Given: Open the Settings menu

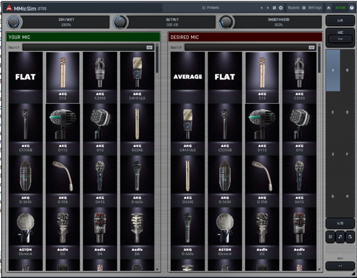Looking at the screenshot, I should pos(315,8).
